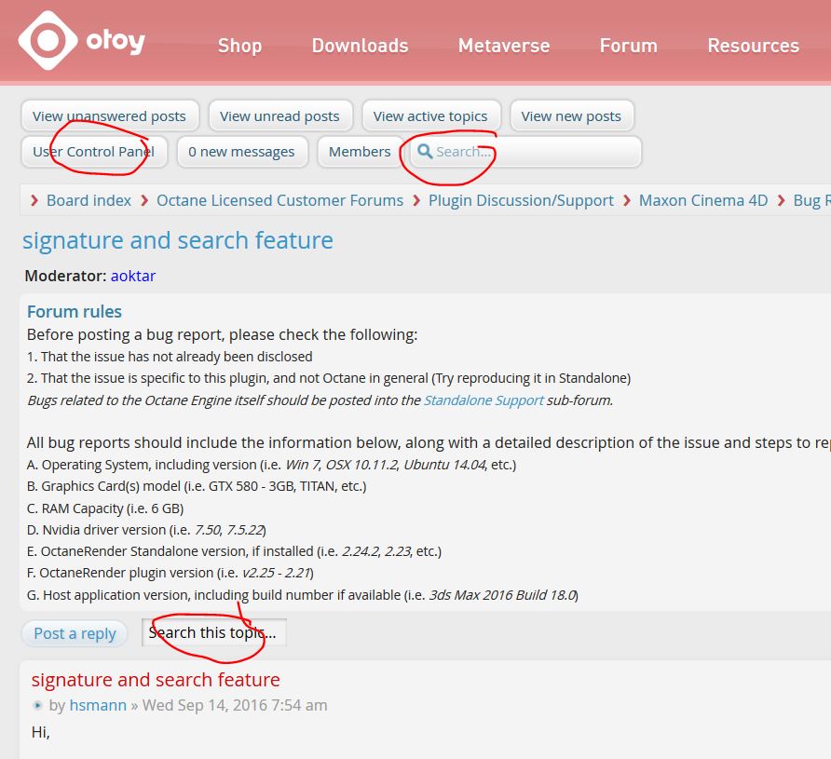View unread posts

(279, 116)
